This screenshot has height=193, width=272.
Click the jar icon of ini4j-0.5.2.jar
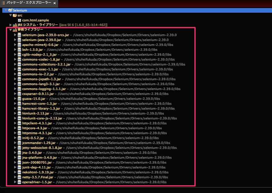pos(19,138)
